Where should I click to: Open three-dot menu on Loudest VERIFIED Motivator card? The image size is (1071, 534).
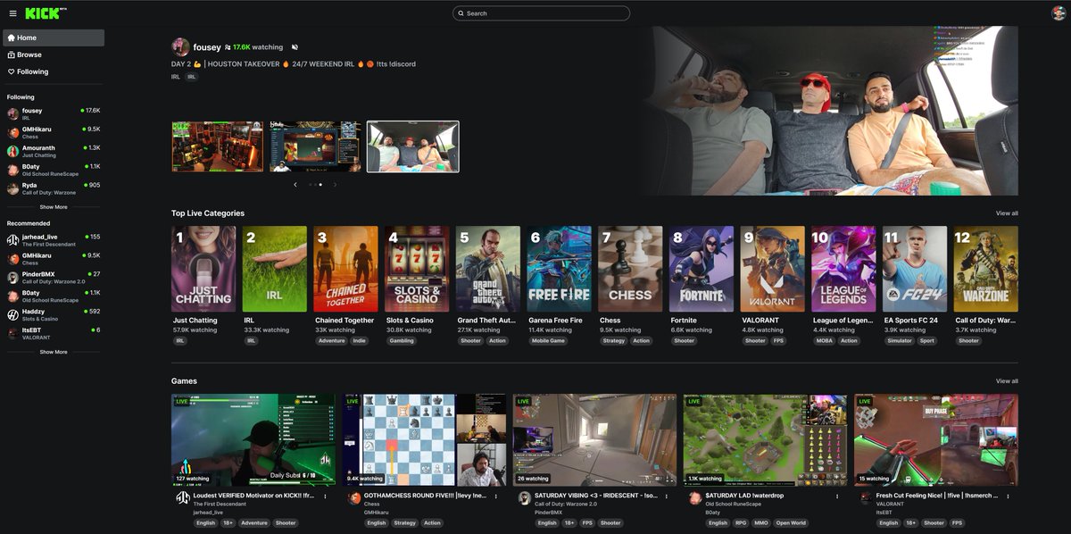(325, 496)
